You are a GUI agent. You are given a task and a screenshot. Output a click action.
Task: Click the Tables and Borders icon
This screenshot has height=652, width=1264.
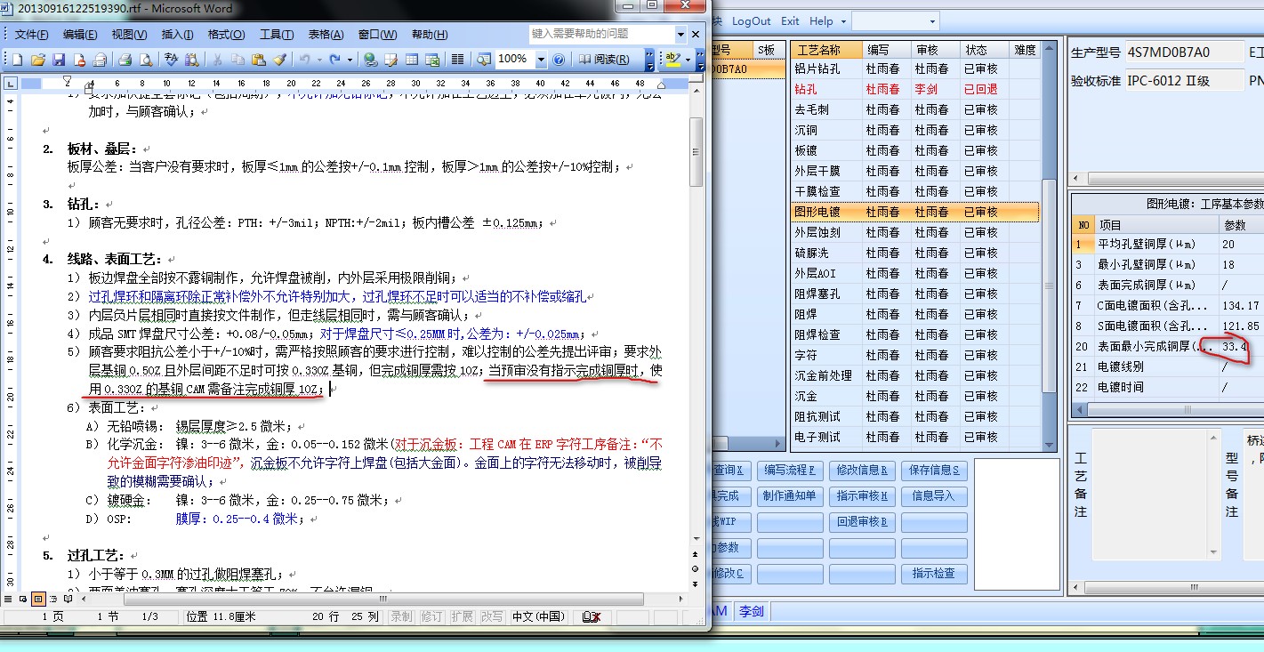pyautogui.click(x=390, y=60)
